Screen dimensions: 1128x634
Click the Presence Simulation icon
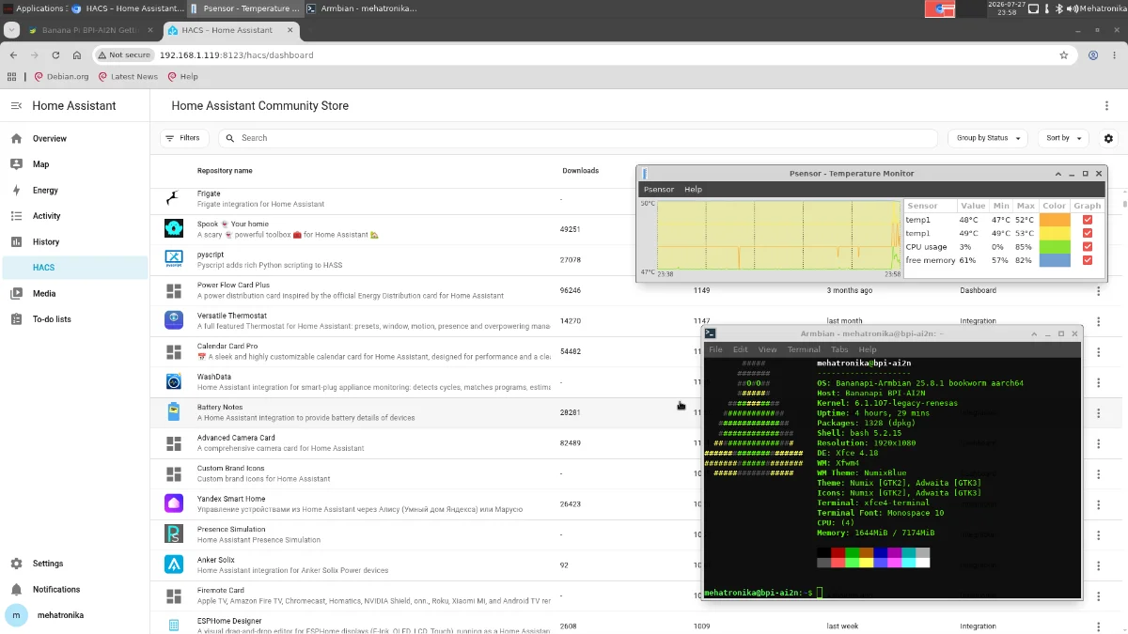(x=174, y=533)
